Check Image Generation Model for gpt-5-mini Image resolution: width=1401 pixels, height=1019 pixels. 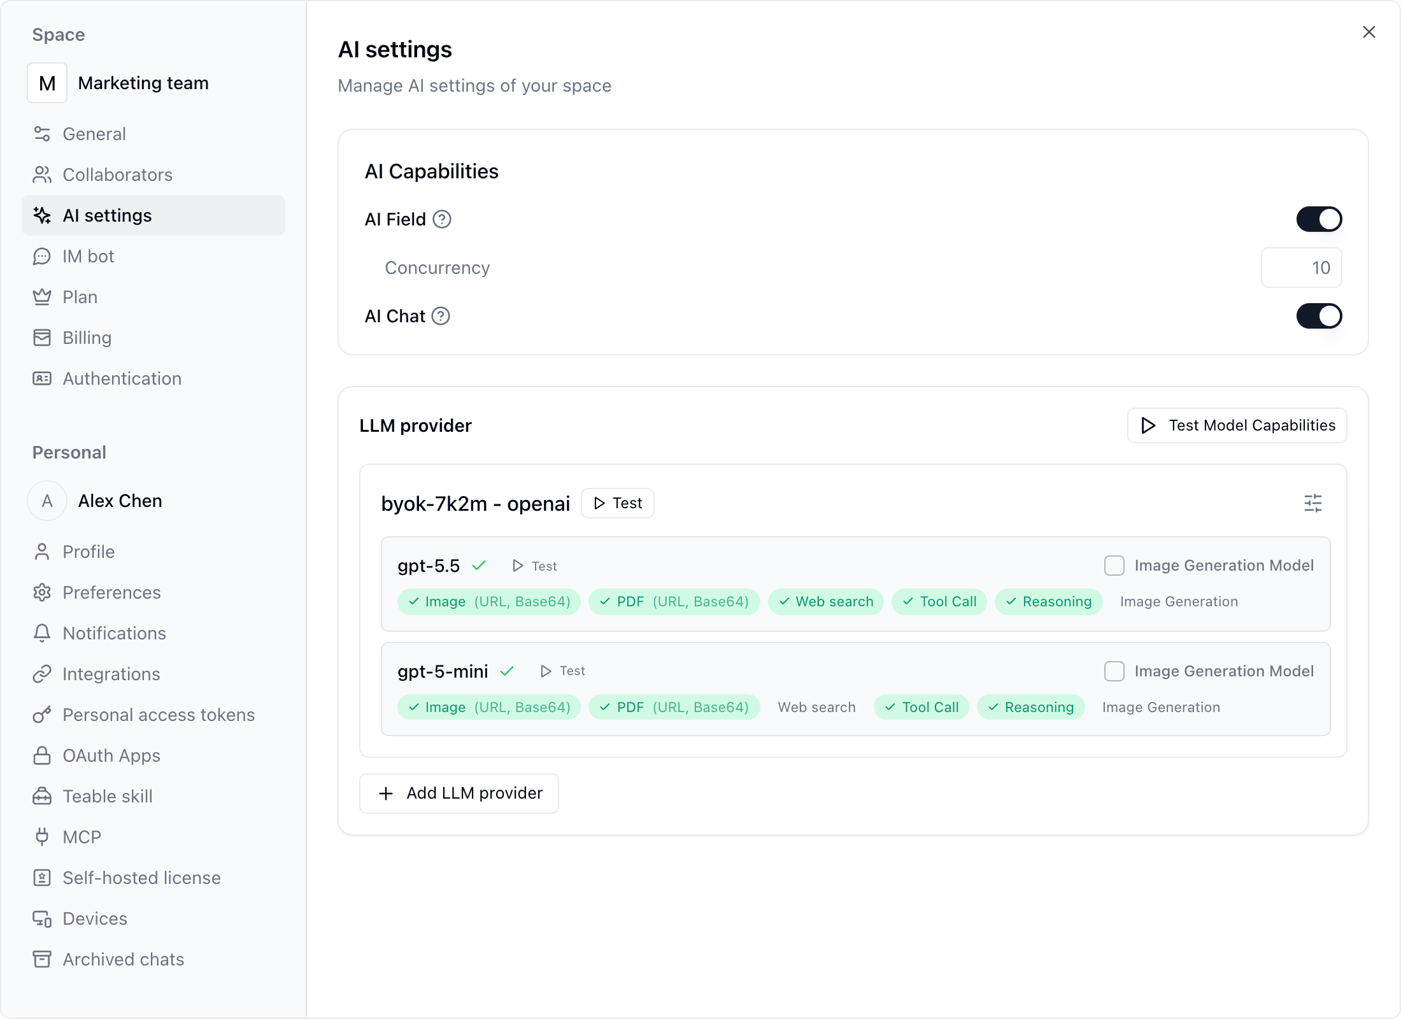point(1114,671)
